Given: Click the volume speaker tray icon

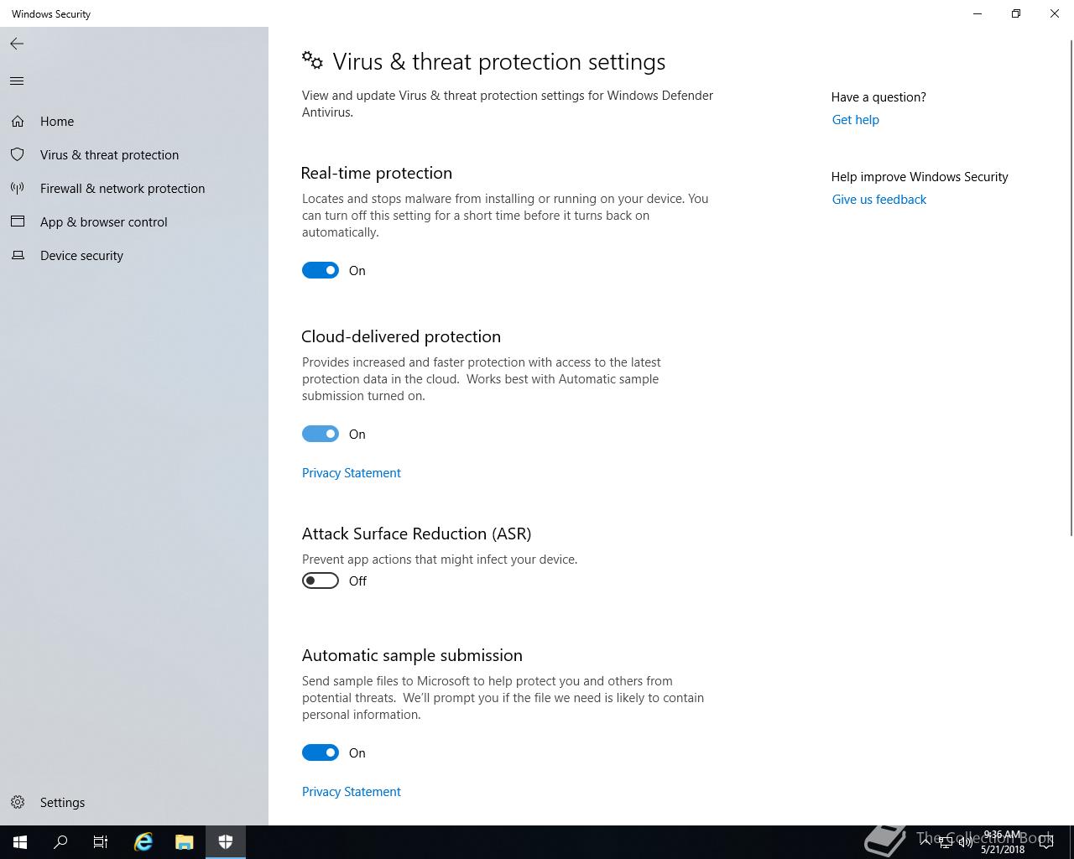Looking at the screenshot, I should (965, 842).
